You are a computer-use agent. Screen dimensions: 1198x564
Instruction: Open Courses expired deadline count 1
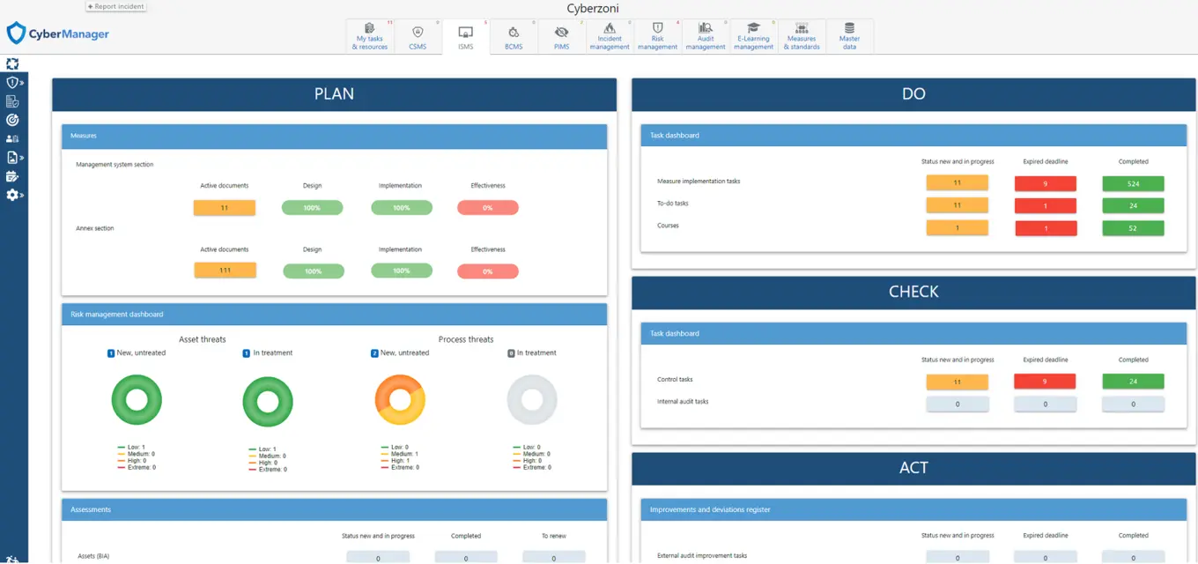coord(1046,227)
